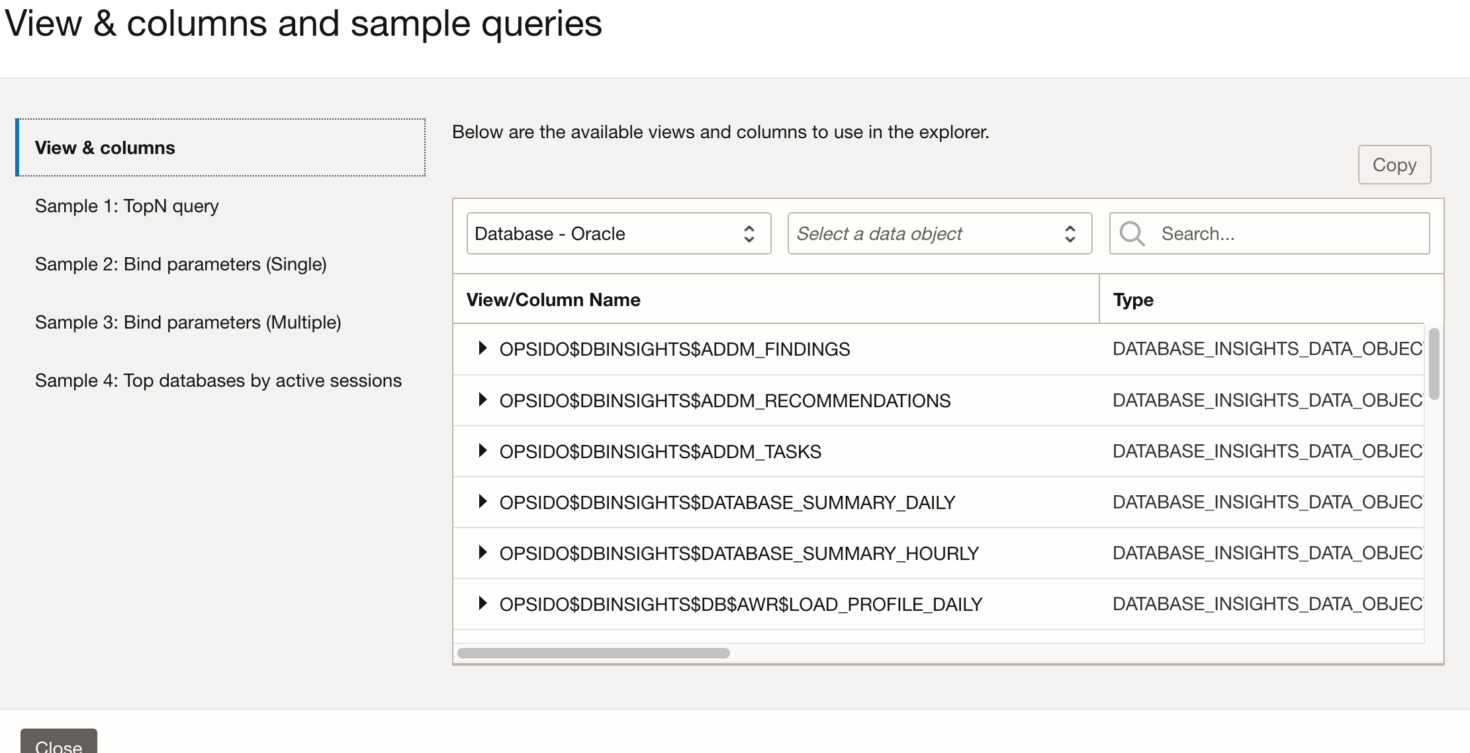Select Sample 3: Bind parameters (Multiple)

click(x=188, y=322)
